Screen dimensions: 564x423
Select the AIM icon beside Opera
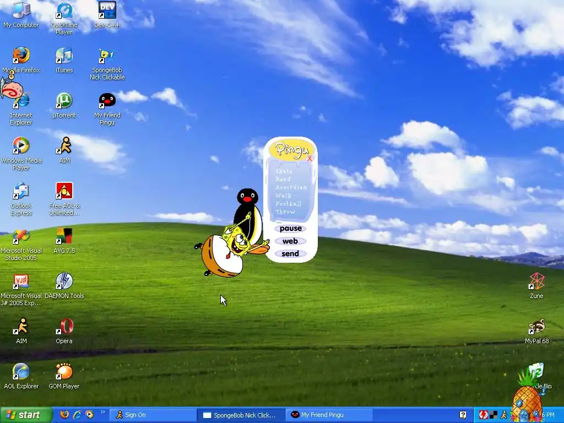pos(21,330)
